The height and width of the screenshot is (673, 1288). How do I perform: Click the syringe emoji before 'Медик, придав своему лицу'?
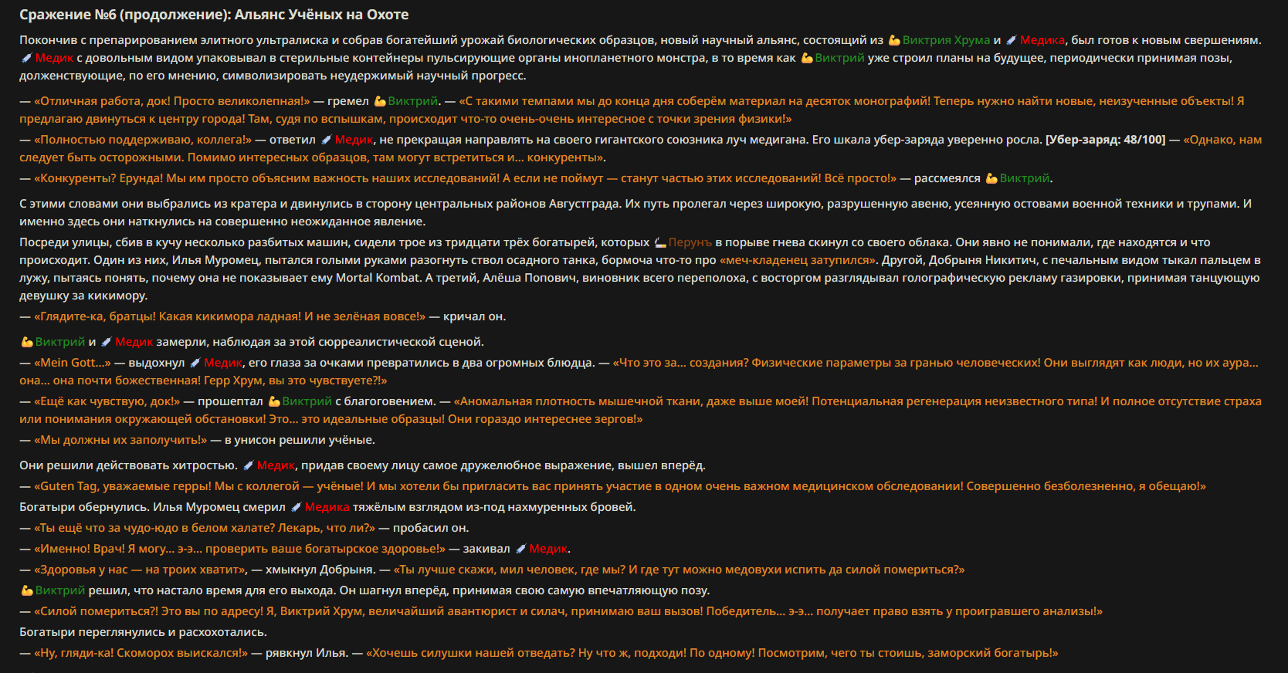click(249, 465)
